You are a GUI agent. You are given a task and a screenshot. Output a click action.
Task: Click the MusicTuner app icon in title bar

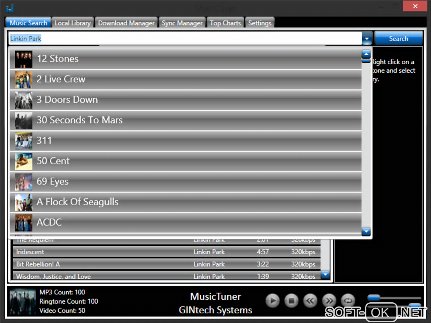coord(10,8)
